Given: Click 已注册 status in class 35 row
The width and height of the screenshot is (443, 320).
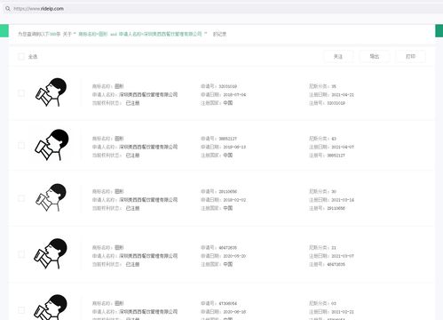Looking at the screenshot, I should [132, 103].
